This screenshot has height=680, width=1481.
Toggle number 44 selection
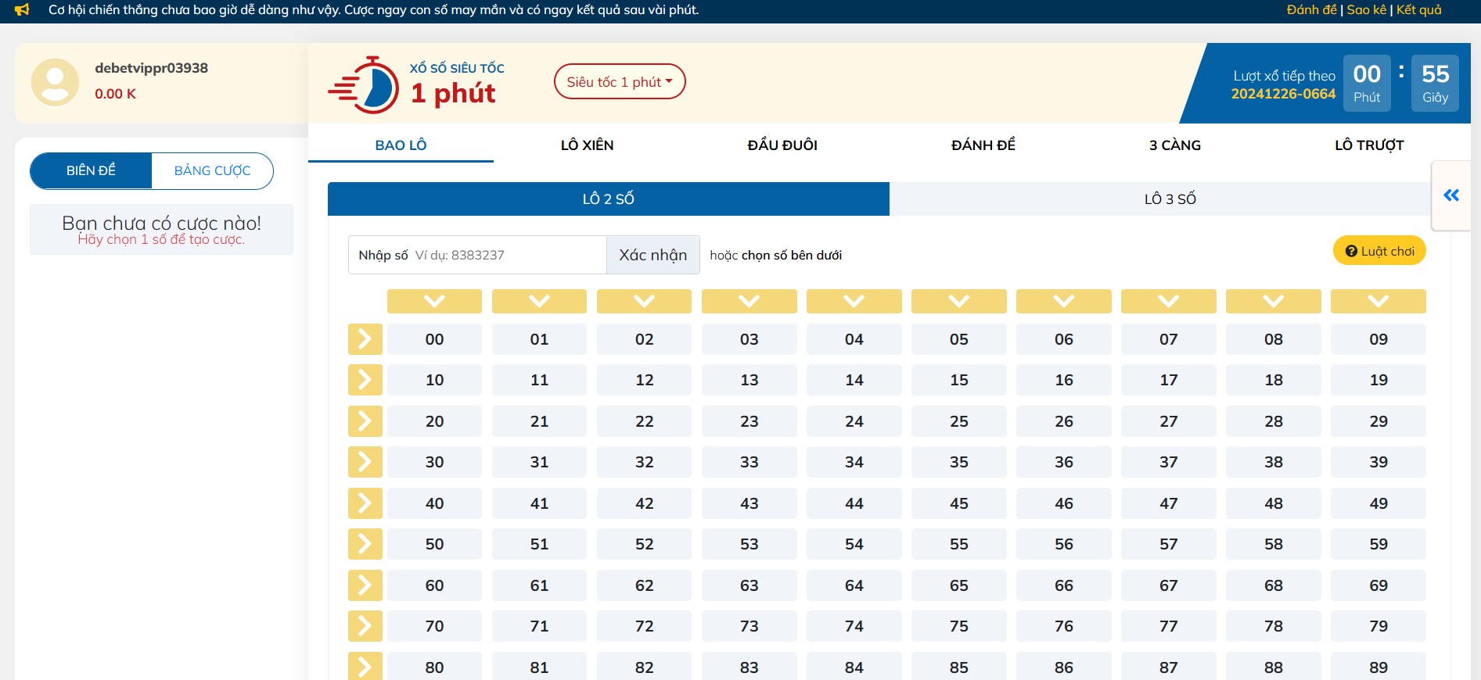(x=854, y=503)
